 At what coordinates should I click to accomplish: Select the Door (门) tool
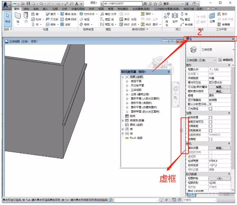[x=26, y=18]
